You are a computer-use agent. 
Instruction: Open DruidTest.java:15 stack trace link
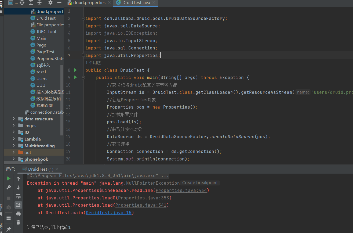pyautogui.click(x=108, y=213)
